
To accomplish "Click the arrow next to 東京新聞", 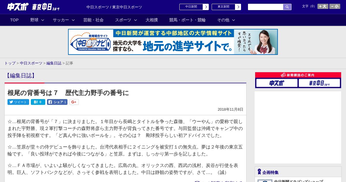I will click(x=238, y=7).
